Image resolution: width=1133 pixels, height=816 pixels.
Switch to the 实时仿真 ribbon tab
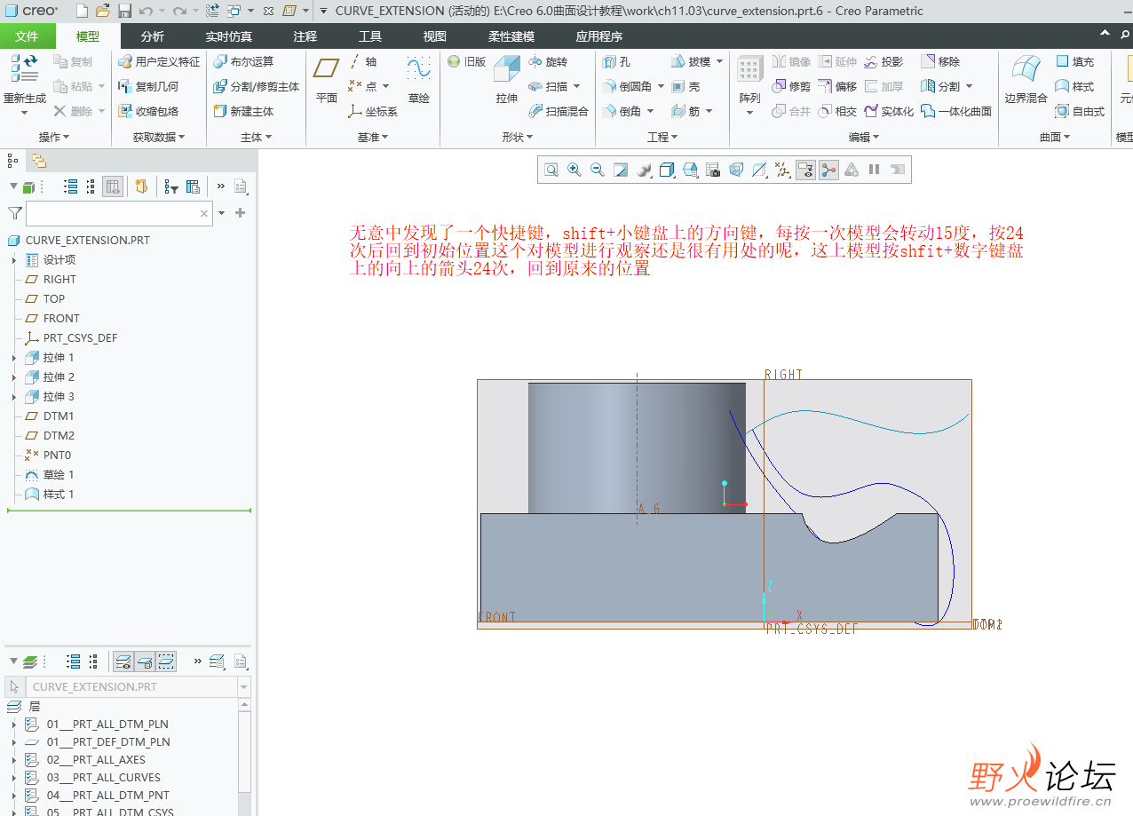(x=228, y=36)
